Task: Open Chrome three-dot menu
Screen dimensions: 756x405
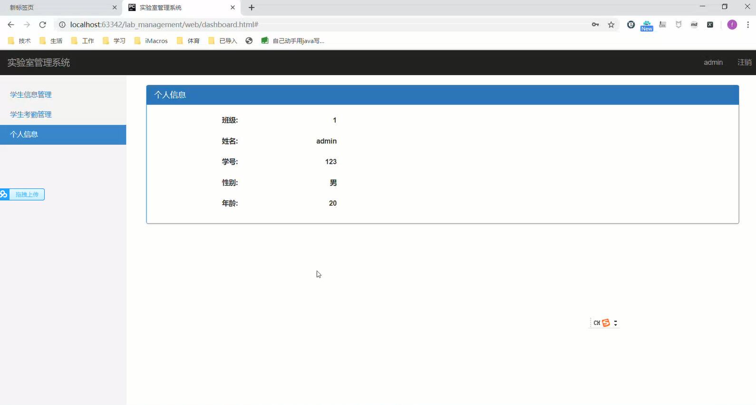Action: [x=748, y=25]
